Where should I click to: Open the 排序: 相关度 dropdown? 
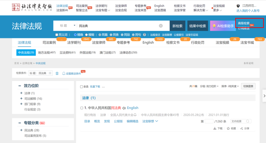[230, 86]
